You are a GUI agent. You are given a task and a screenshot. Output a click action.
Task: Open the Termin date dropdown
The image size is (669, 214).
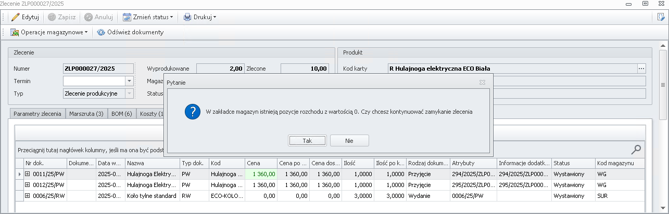[x=129, y=81]
